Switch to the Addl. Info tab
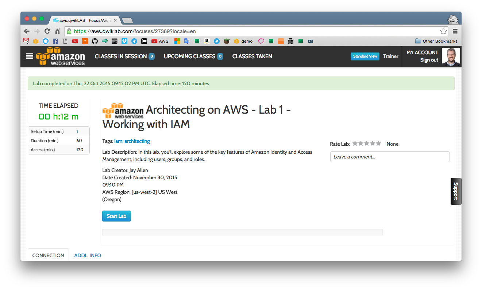 (88, 255)
